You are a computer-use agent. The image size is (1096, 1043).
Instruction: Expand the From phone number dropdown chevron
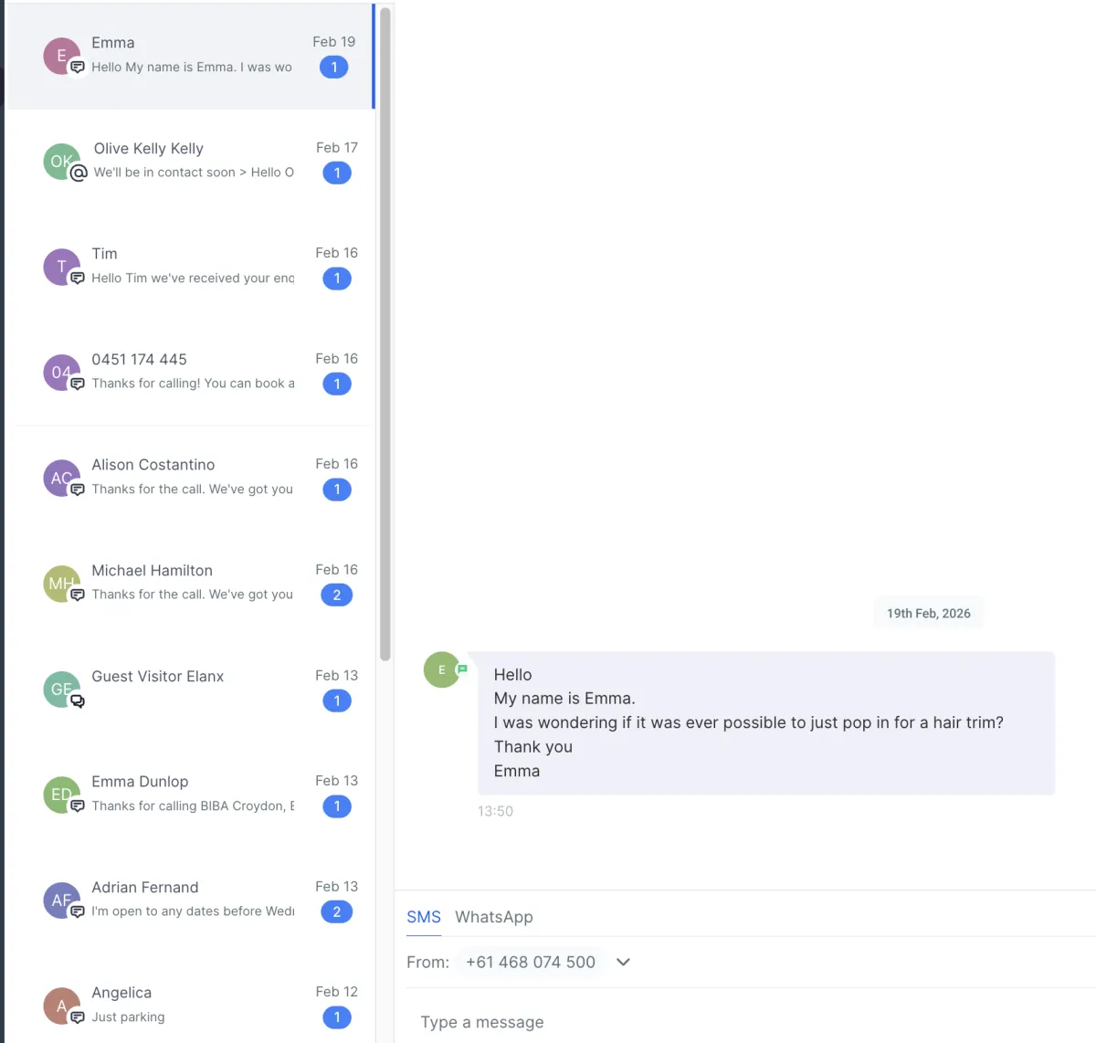pos(623,962)
